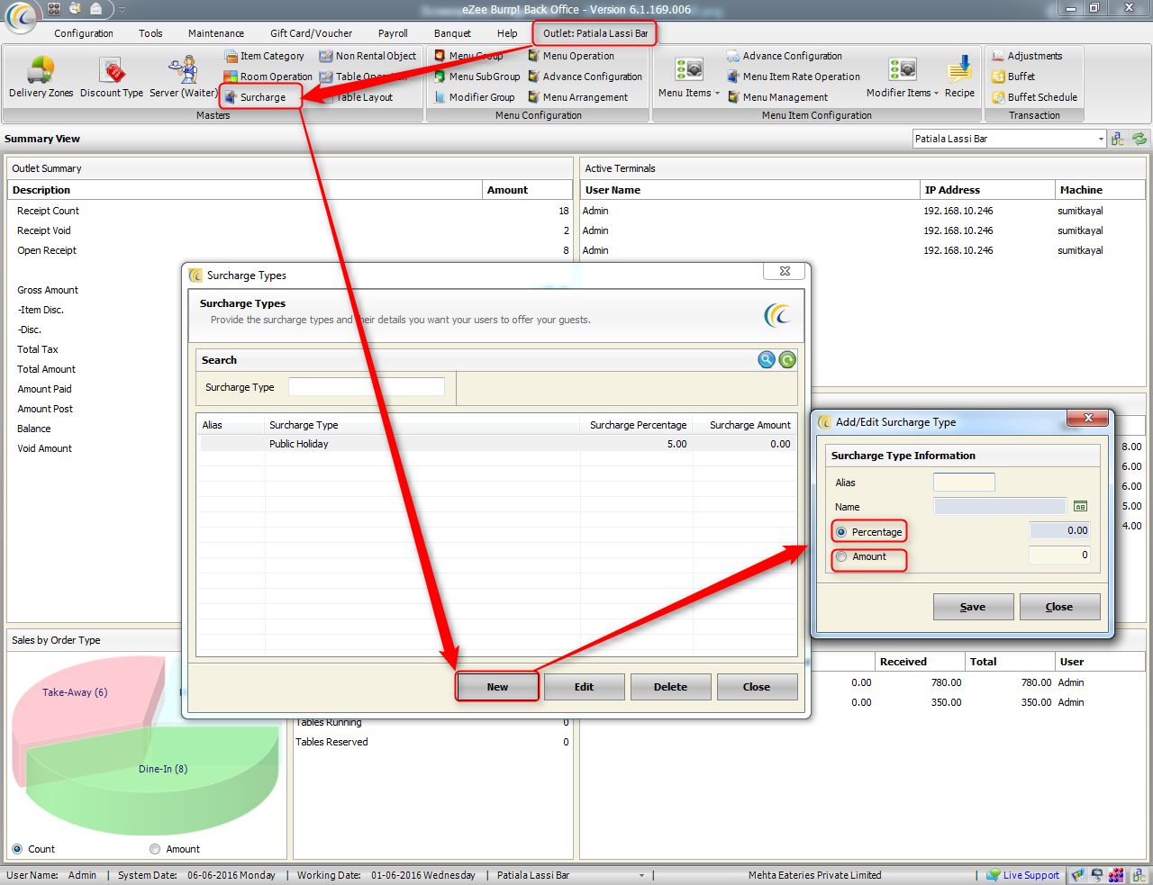Select the Public Holiday surcharge row
This screenshot has width=1153, height=885.
coord(497,444)
